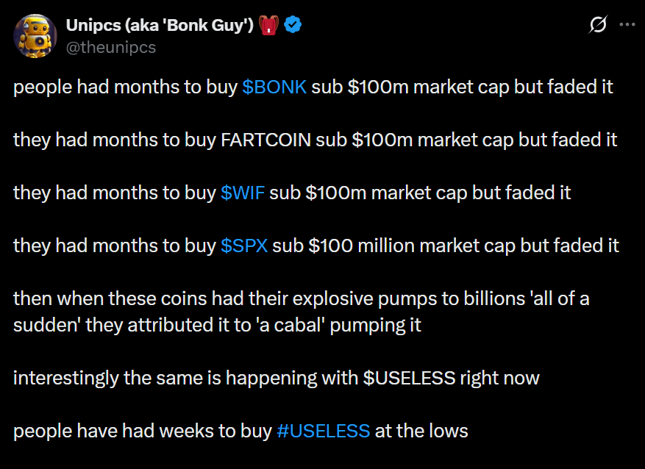Open the $BONK cashtag page
This screenshot has height=469, width=645.
[x=273, y=87]
